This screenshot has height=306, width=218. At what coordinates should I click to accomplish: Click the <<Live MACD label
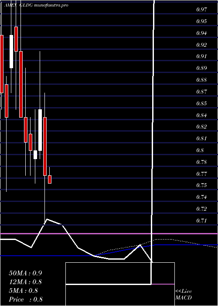coord(184,295)
